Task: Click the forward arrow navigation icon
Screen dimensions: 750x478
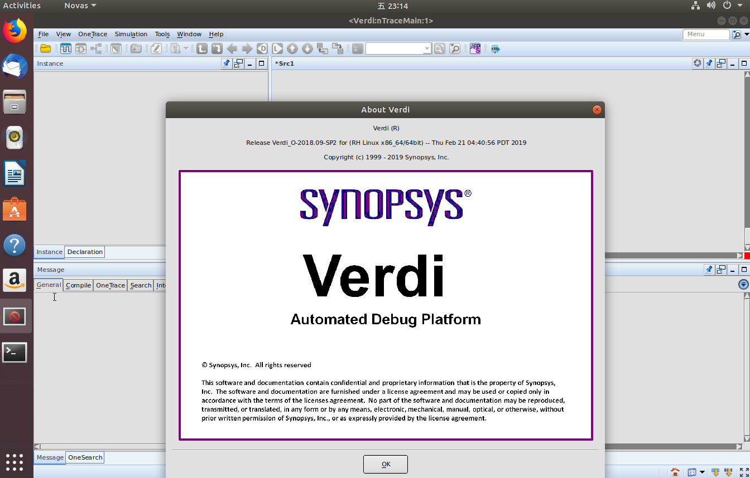Action: coord(247,48)
